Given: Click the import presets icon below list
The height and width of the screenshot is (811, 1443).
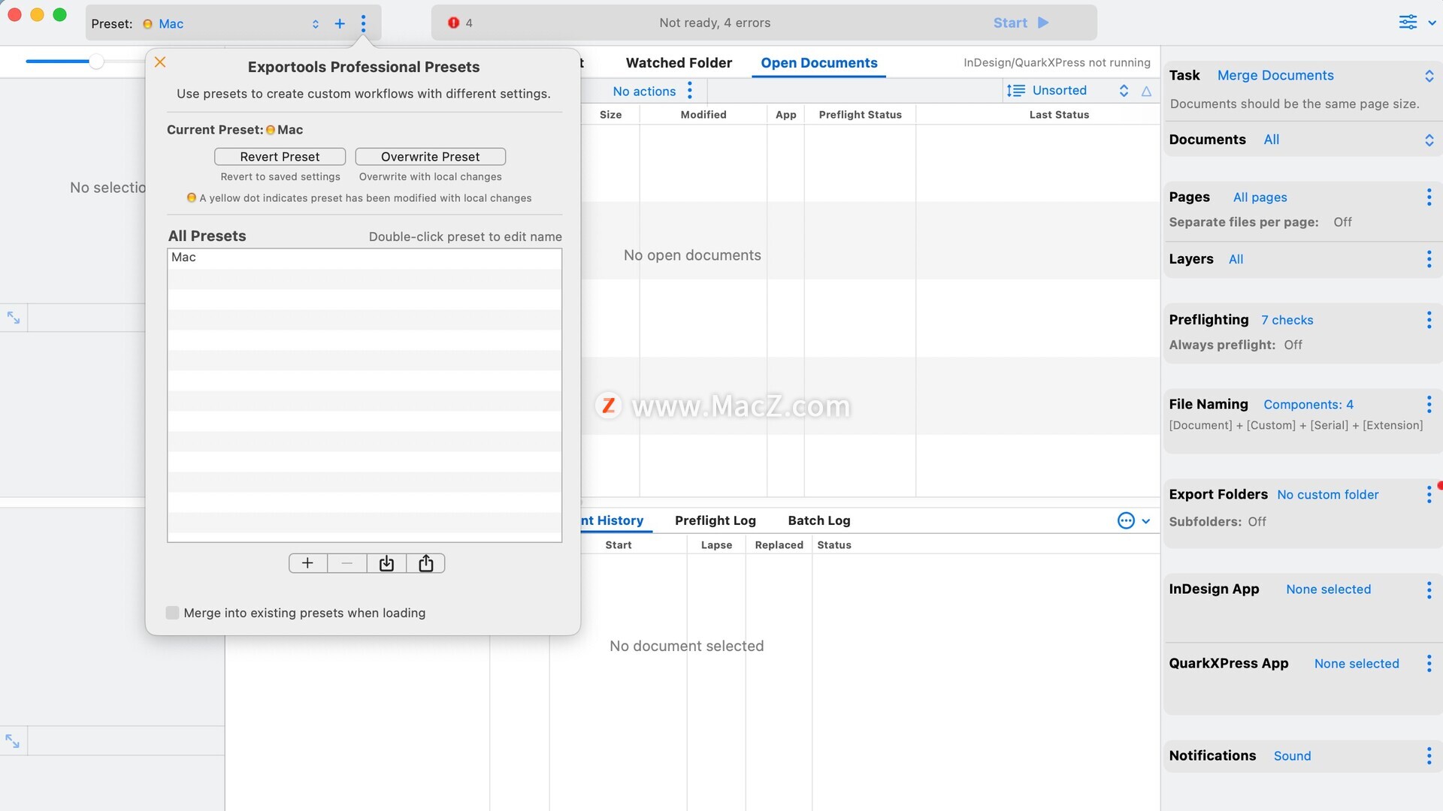Looking at the screenshot, I should [x=386, y=563].
